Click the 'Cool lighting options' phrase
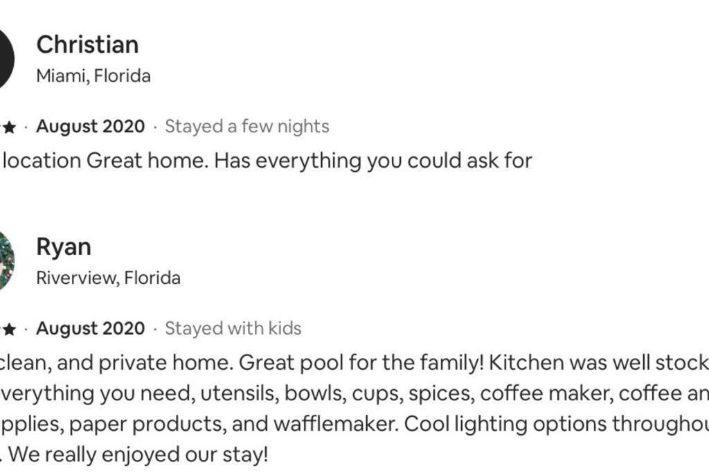Image resolution: width=709 pixels, height=473 pixels. click(x=505, y=425)
